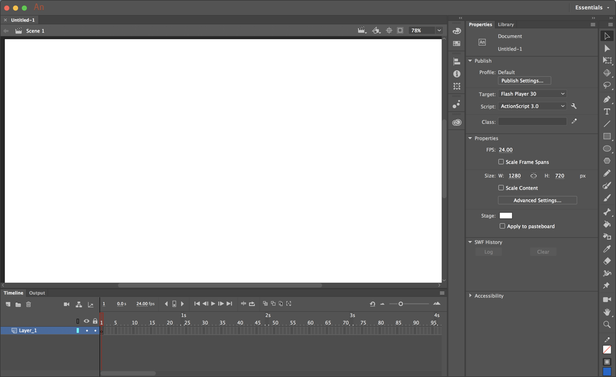
Task: Delete the selected layer
Action: click(x=28, y=304)
